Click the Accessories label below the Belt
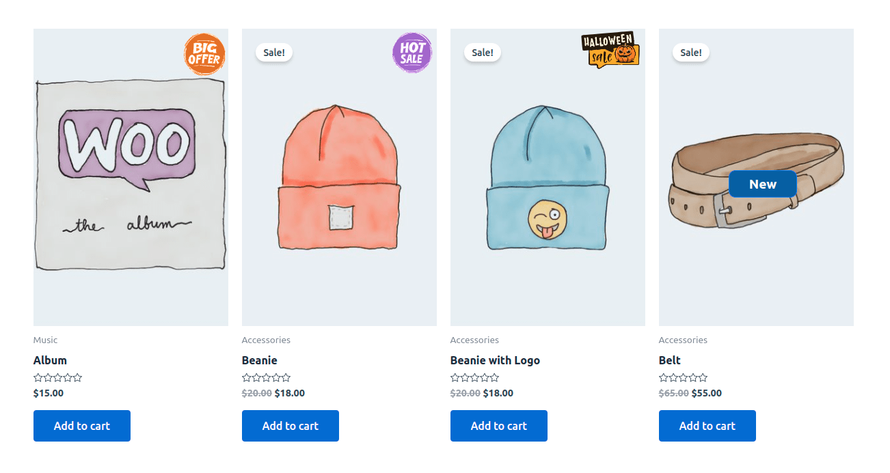890x473 pixels. pos(683,340)
